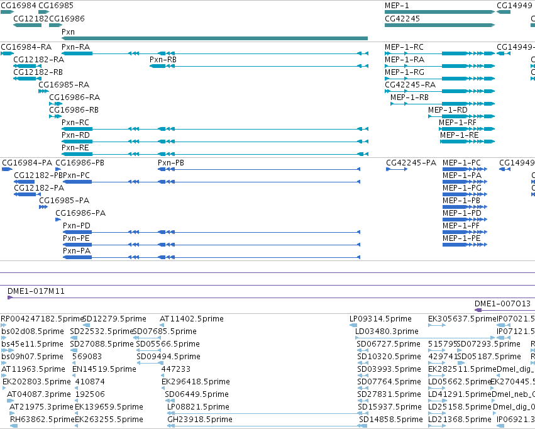Open protein label Pxn-PB
535x429 pixels.
pyautogui.click(x=171, y=163)
